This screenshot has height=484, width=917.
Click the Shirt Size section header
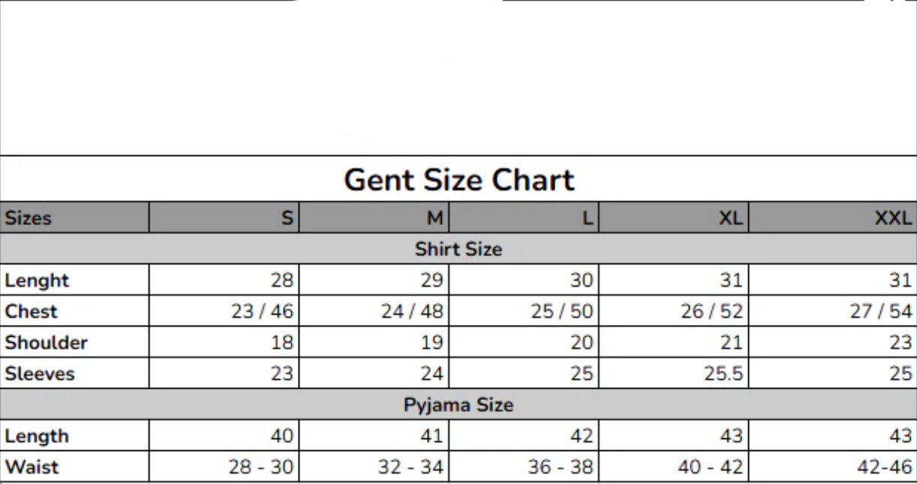click(458, 249)
